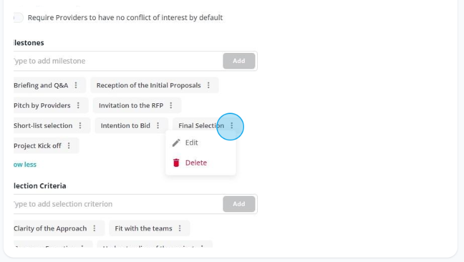Click Add button next to milestone field
The width and height of the screenshot is (464, 262).
click(239, 61)
